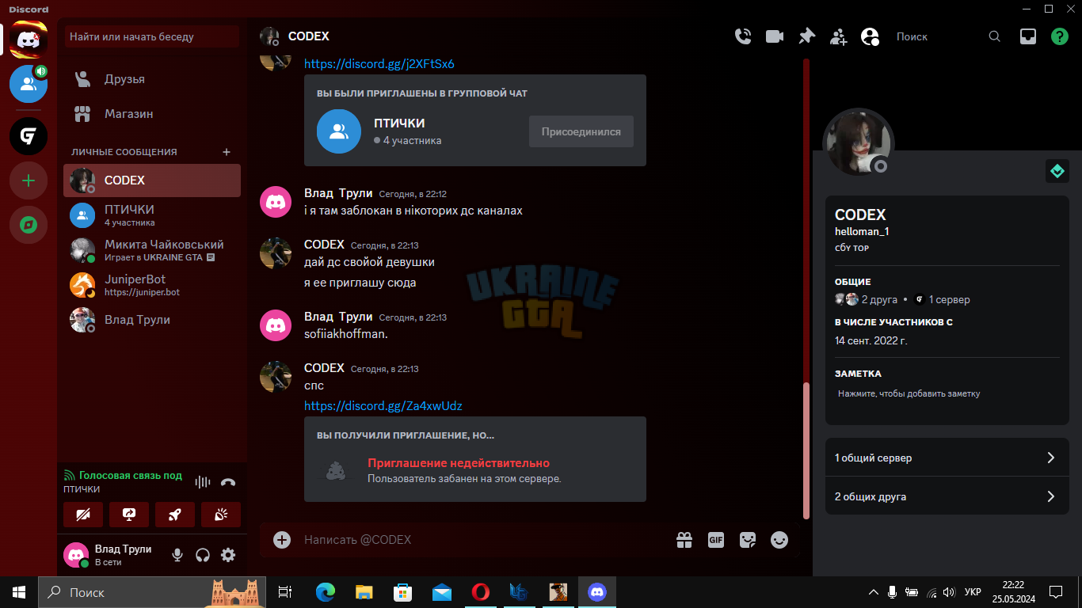The height and width of the screenshot is (608, 1082).
Task: Open the Help icon
Action: pos(1060,36)
